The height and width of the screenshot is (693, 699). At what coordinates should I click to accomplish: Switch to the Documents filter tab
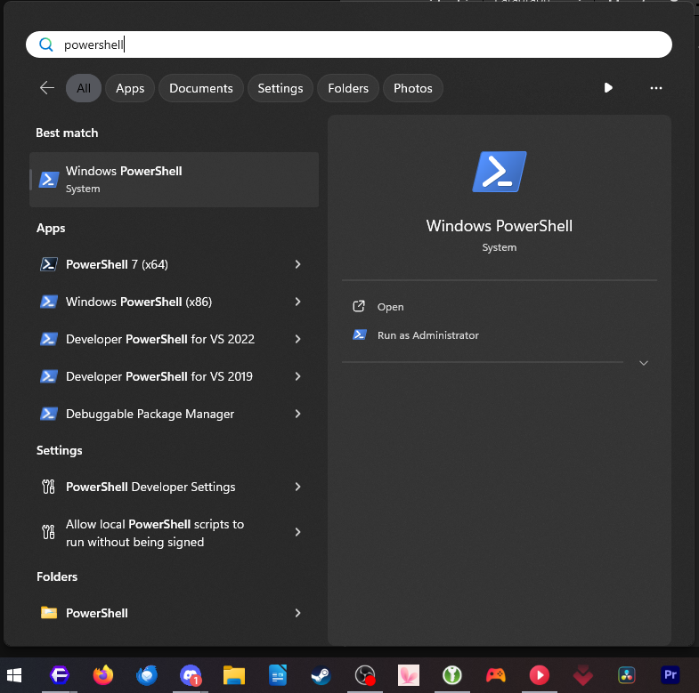(x=200, y=88)
